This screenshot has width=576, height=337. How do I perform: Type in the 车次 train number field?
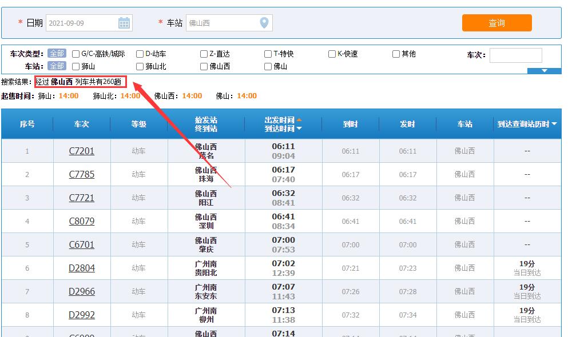pyautogui.click(x=515, y=55)
